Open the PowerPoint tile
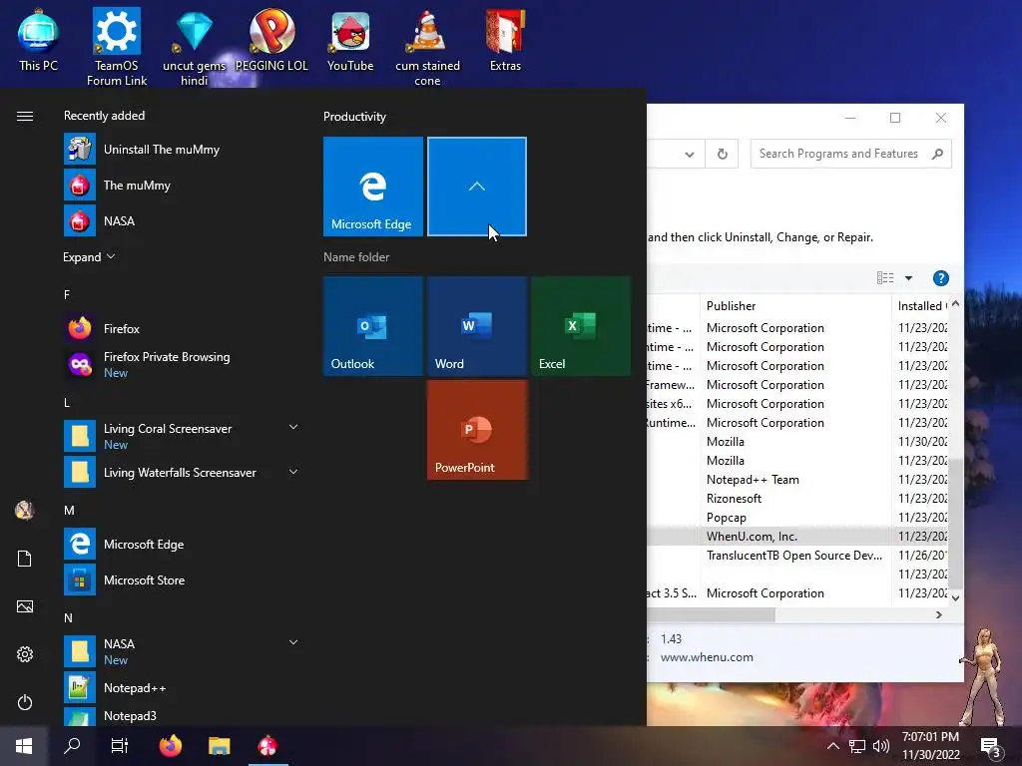Screen dimensions: 1022x766 477,430
